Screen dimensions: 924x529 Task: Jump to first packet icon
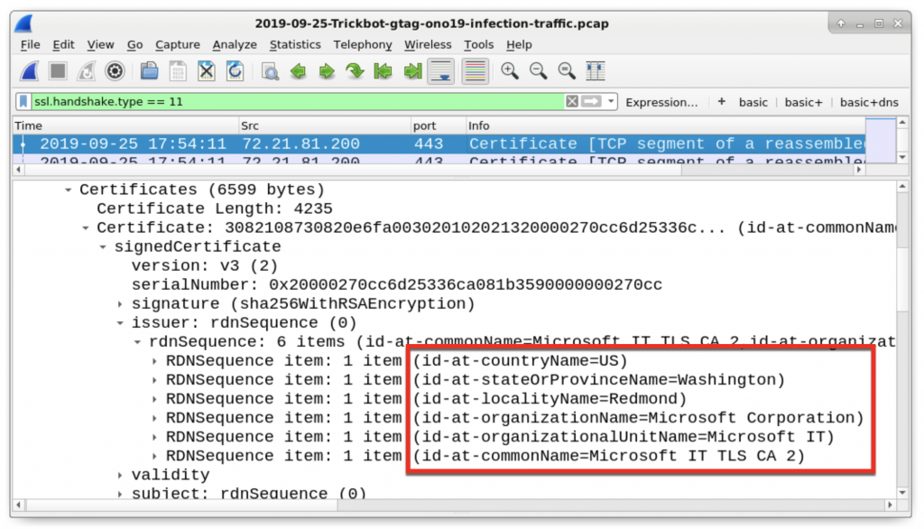(383, 71)
